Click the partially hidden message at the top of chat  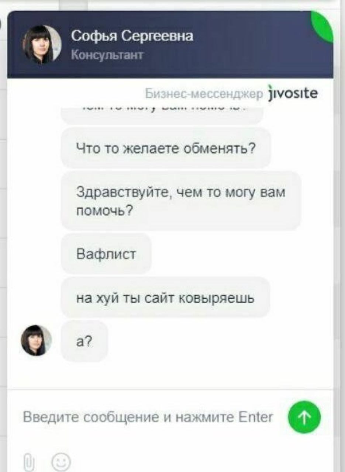(162, 115)
